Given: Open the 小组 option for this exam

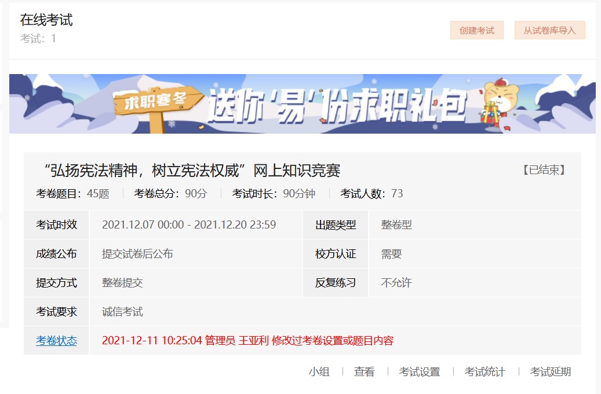Looking at the screenshot, I should [x=319, y=372].
